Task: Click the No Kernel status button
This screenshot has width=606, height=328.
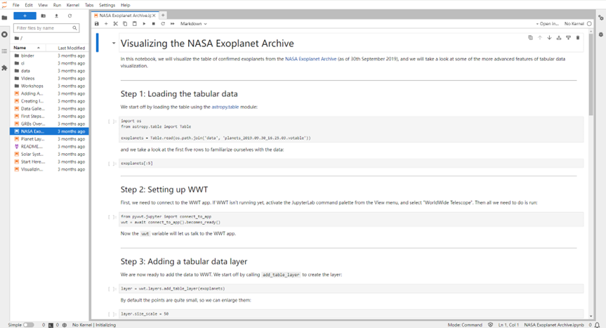Action: (578, 24)
